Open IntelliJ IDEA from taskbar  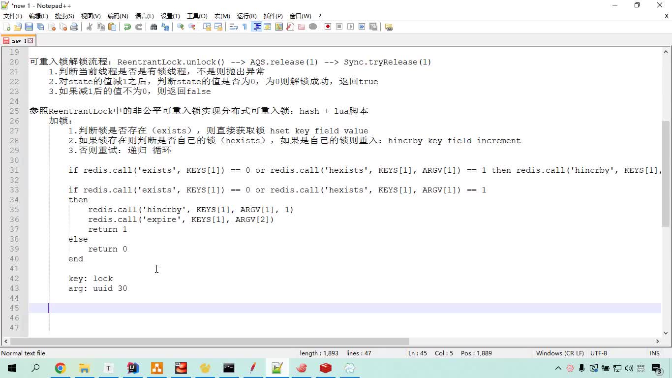(x=132, y=368)
